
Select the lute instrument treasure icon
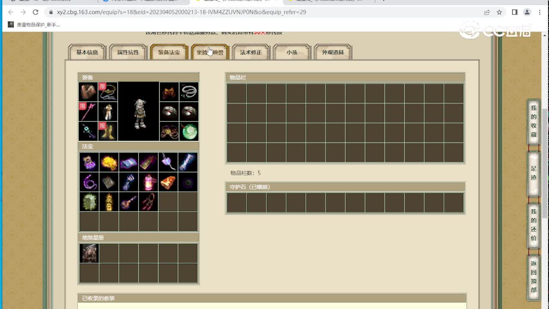click(129, 202)
